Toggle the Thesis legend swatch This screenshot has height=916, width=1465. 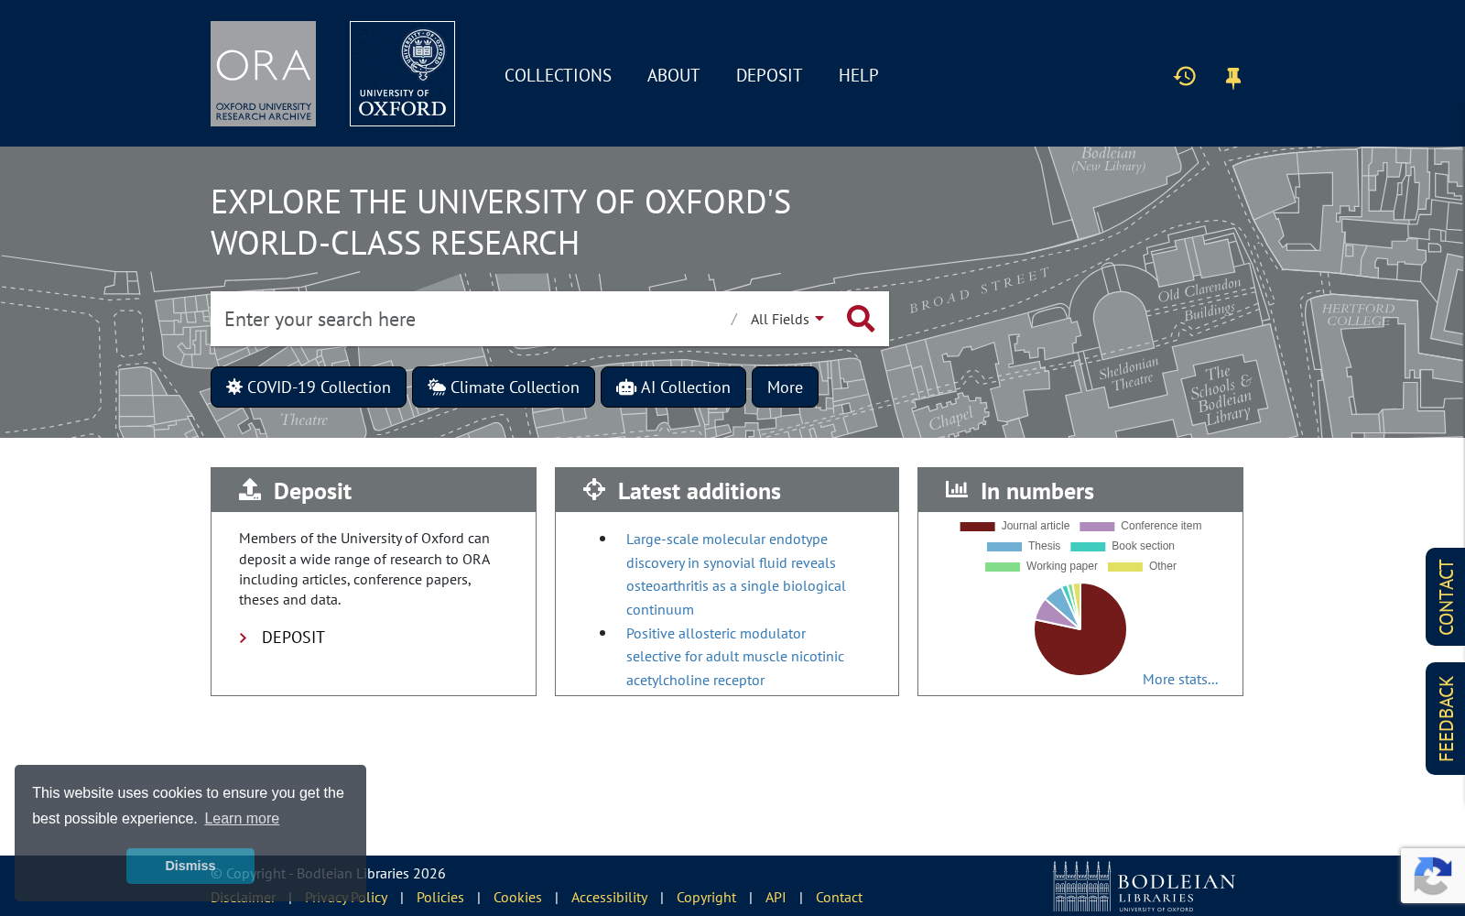(x=1004, y=546)
